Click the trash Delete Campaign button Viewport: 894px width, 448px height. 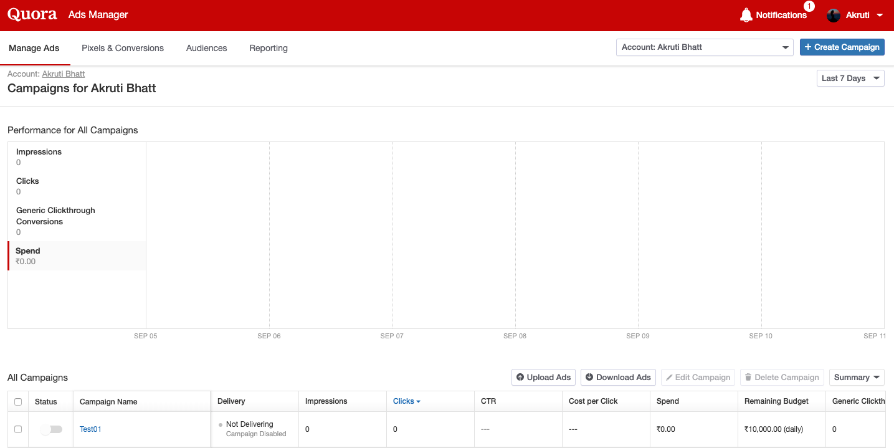point(782,378)
